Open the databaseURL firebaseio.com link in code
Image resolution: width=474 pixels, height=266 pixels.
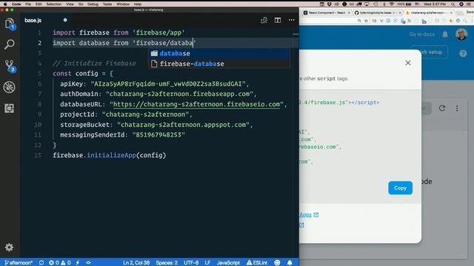(196, 104)
